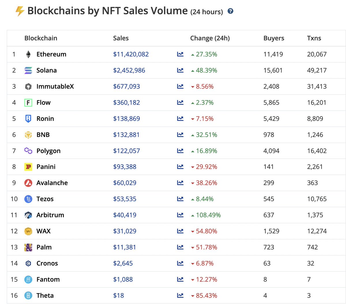This screenshot has height=304, width=346.
Task: Open the chart icon for Panini
Action: click(180, 167)
